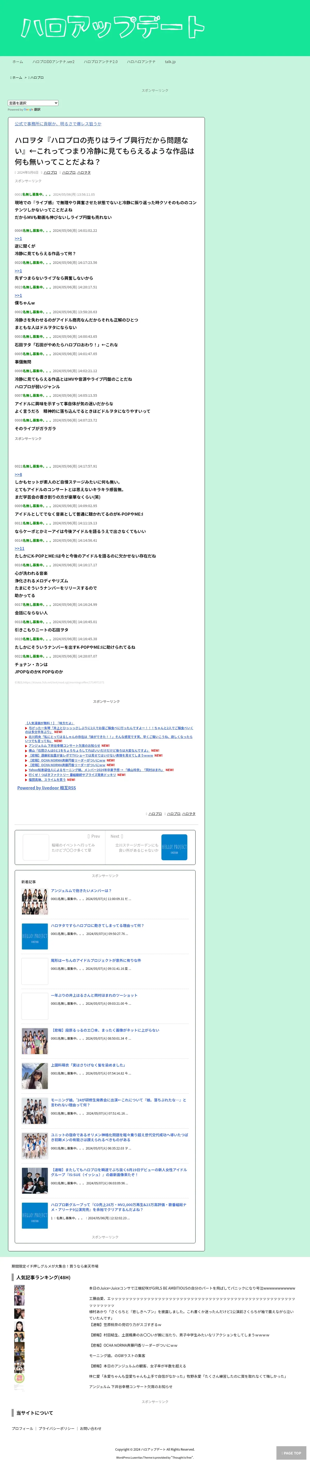Open ranking item 本日のJuice=Juiceコンサで江端妃咲
Viewport: 310px width, 1470px height.
(192, 1289)
